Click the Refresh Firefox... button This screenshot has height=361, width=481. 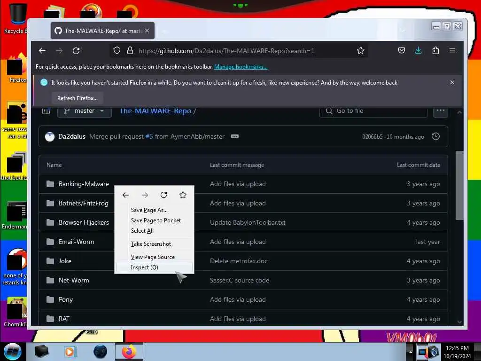point(78,98)
